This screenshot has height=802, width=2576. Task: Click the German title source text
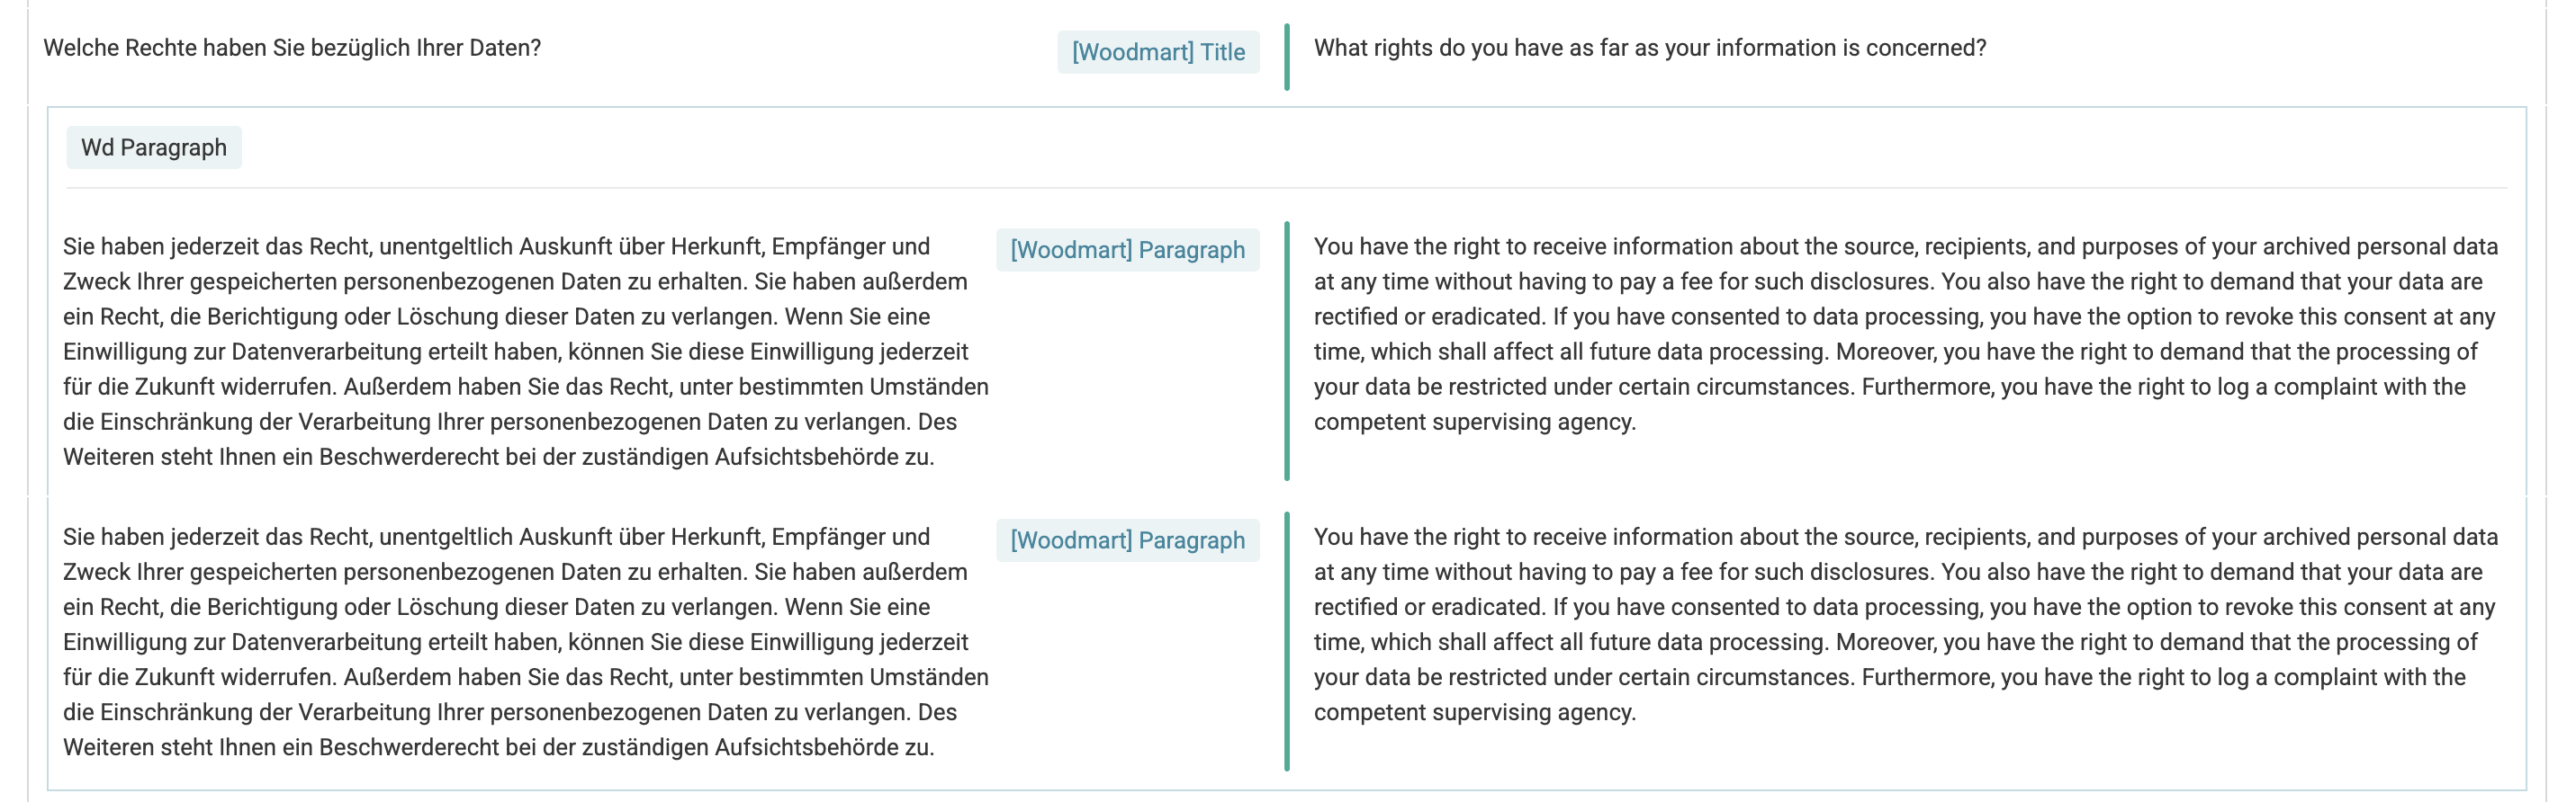coord(292,48)
